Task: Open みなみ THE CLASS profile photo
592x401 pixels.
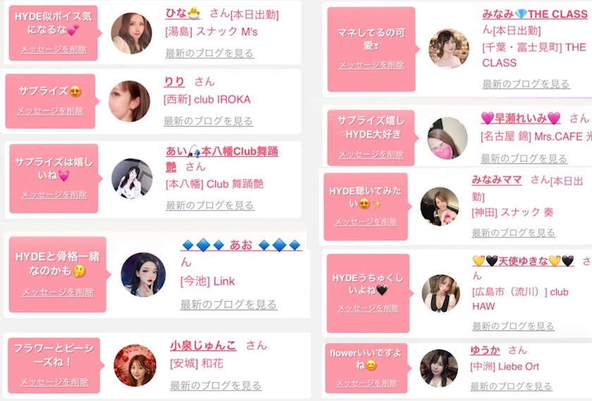Action: [x=449, y=49]
